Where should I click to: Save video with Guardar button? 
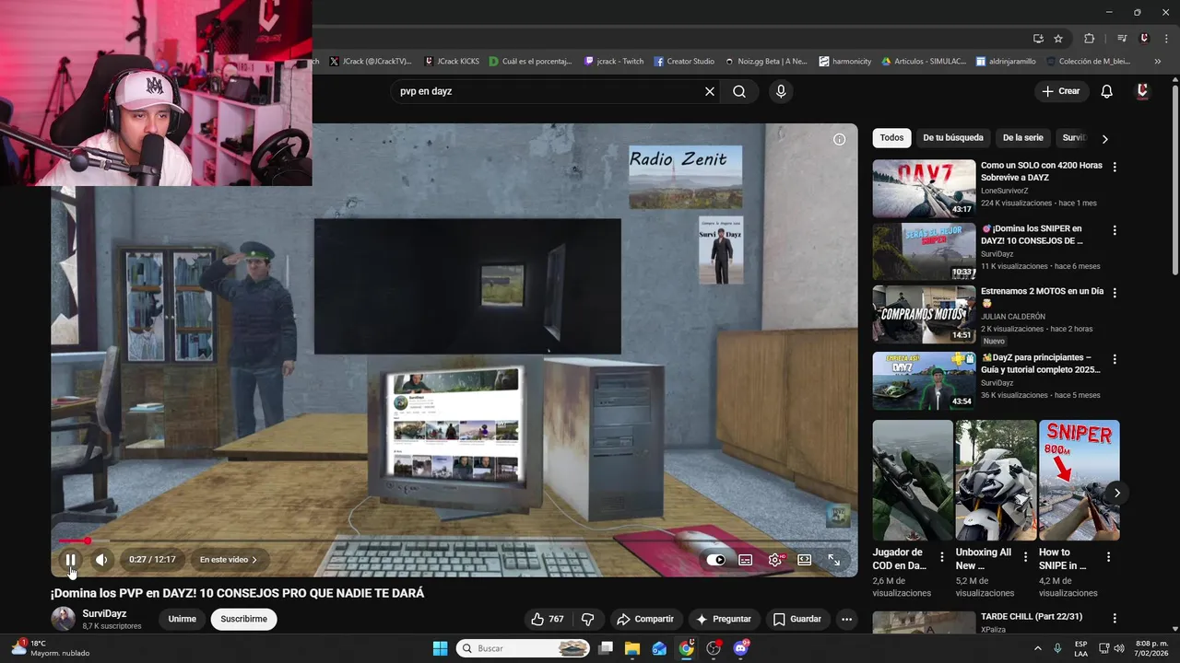[x=797, y=619]
